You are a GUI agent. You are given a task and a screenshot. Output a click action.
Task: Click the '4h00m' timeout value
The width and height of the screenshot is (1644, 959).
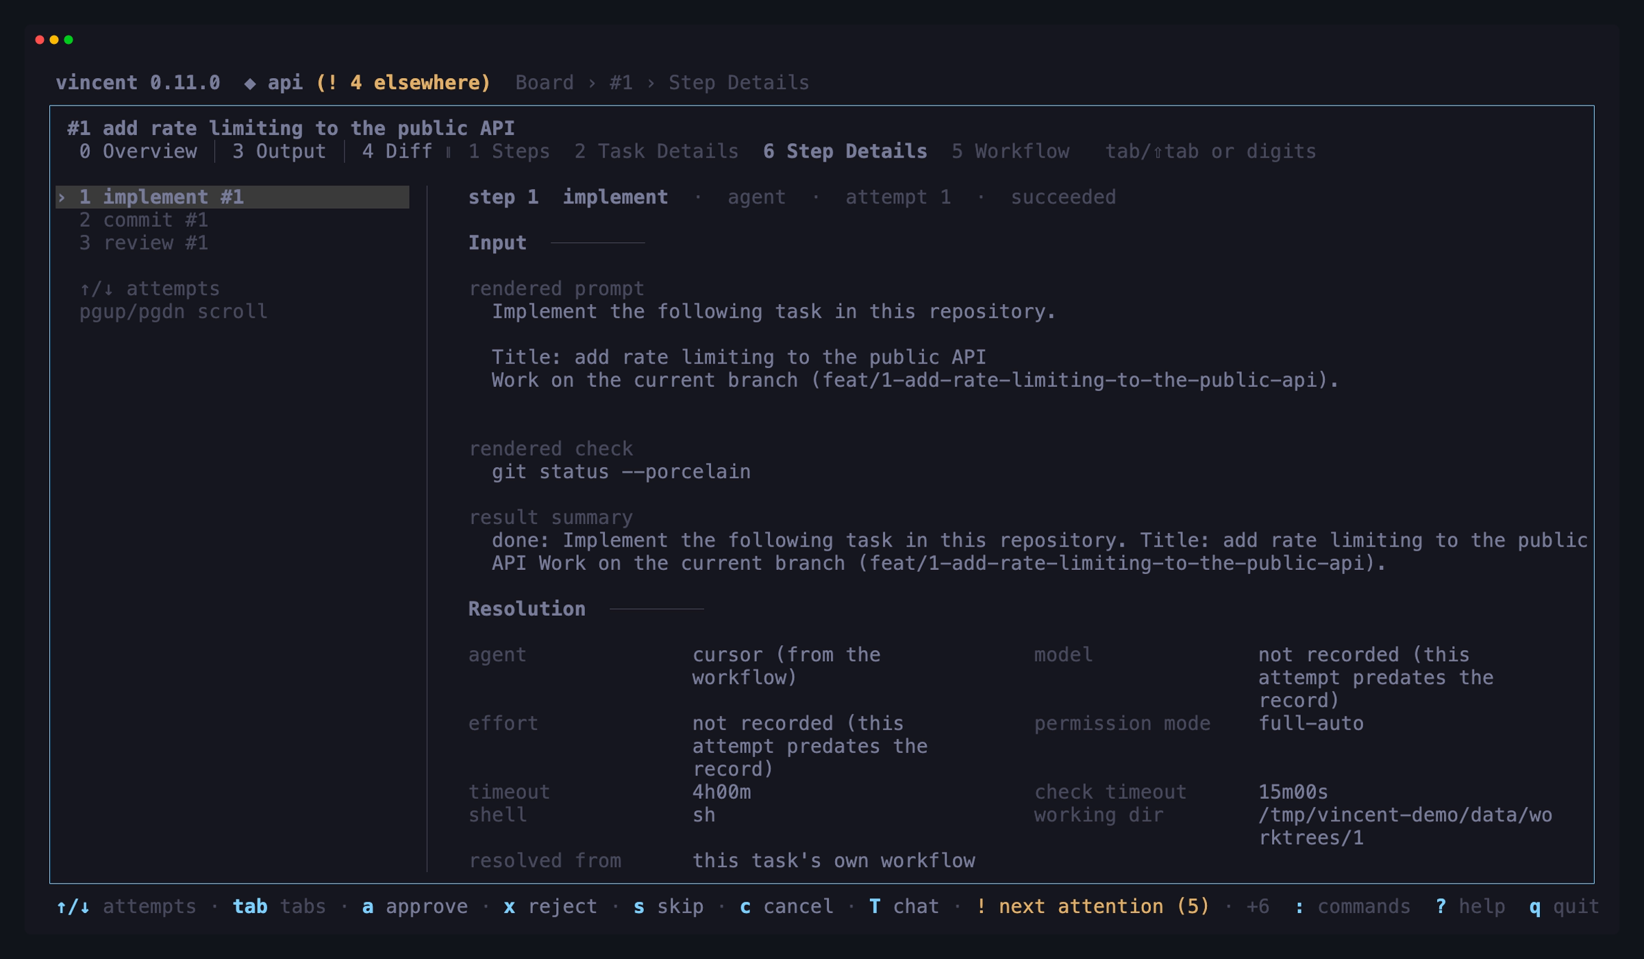point(721,793)
